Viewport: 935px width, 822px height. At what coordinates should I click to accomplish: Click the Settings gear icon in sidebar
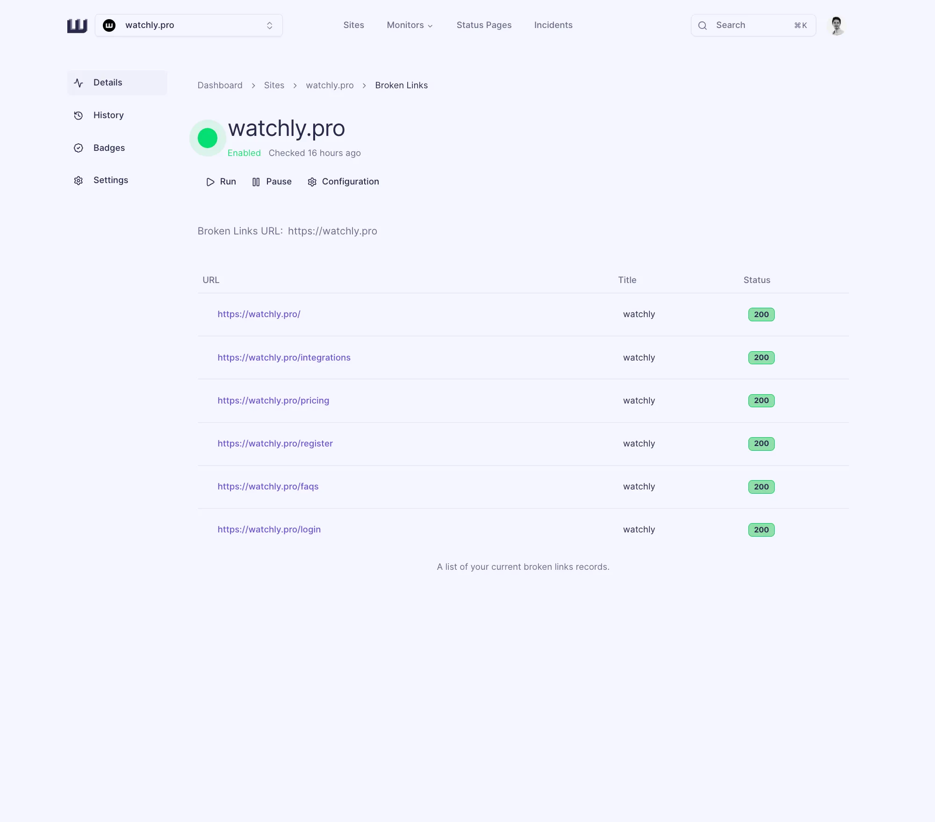(79, 180)
